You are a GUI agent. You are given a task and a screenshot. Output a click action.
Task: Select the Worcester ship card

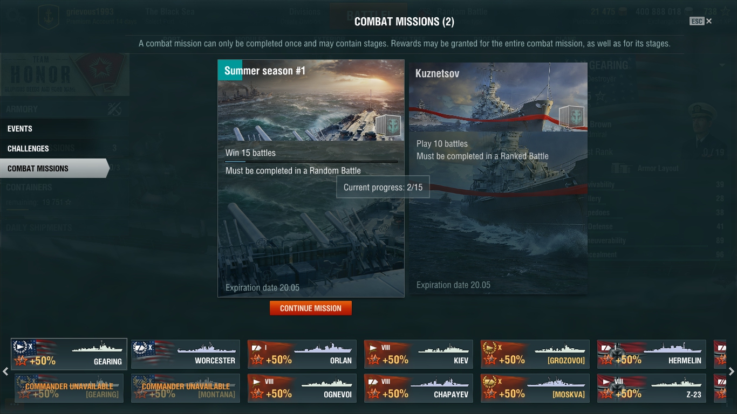tap(186, 354)
